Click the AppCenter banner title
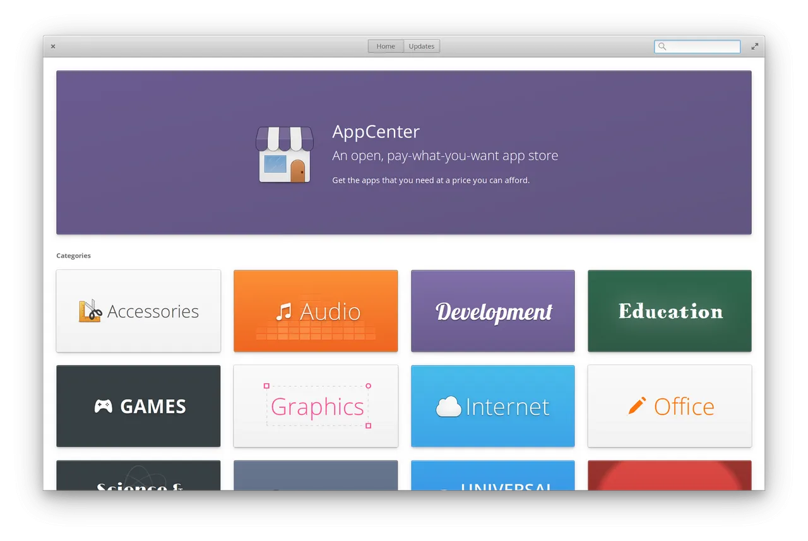808x541 pixels. pos(376,132)
